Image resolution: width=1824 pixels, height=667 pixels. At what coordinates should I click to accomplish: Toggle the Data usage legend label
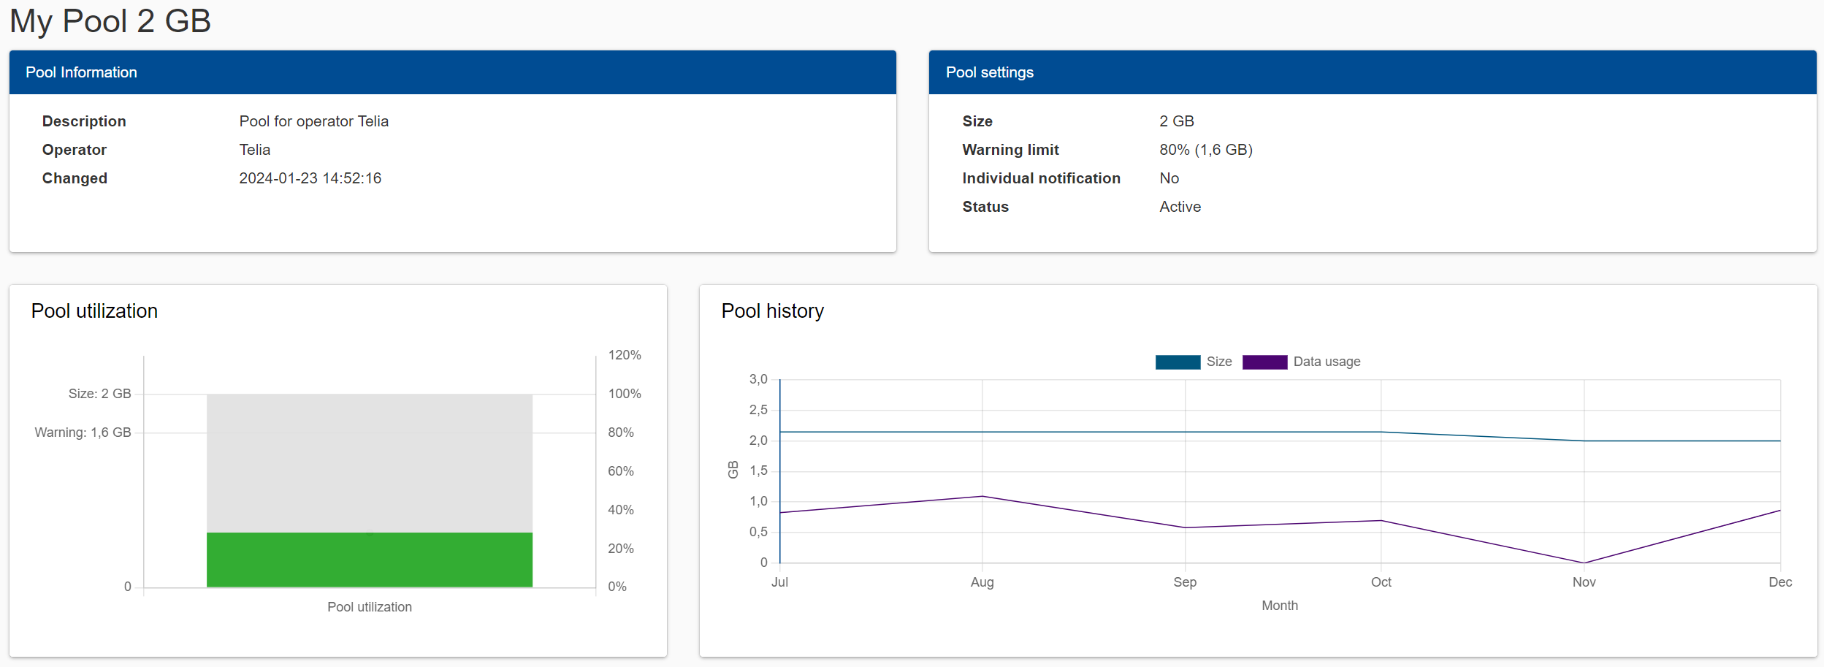1327,362
